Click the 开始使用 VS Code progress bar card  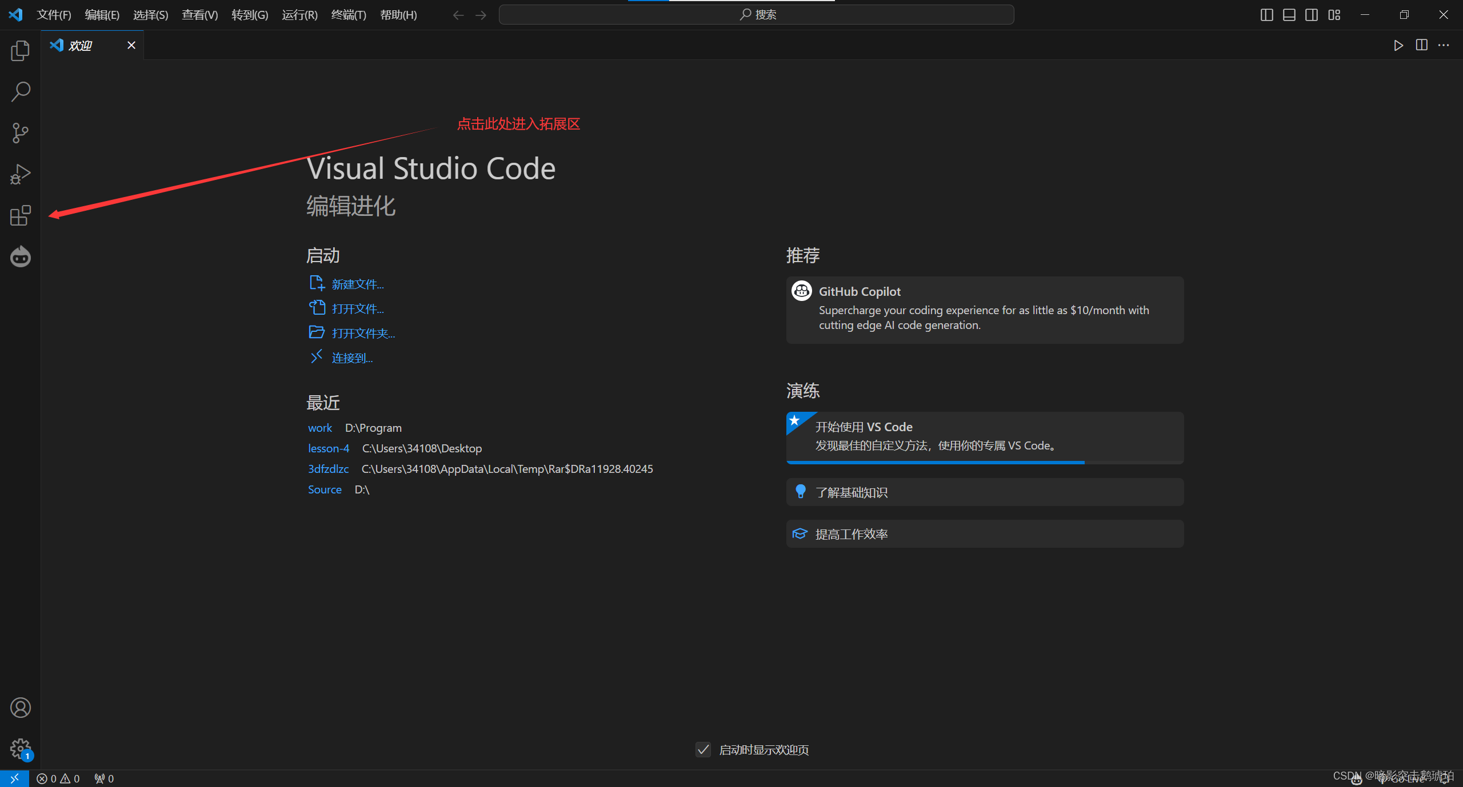(984, 437)
